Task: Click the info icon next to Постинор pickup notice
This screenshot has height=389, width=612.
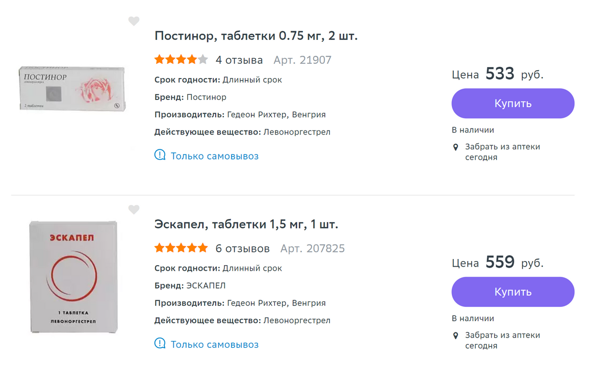Action: coord(160,155)
